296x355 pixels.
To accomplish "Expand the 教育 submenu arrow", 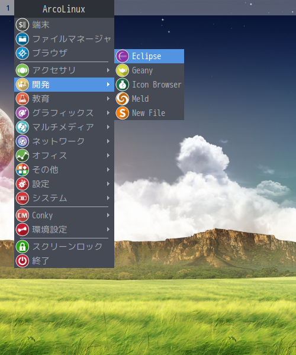I will pos(108,99).
